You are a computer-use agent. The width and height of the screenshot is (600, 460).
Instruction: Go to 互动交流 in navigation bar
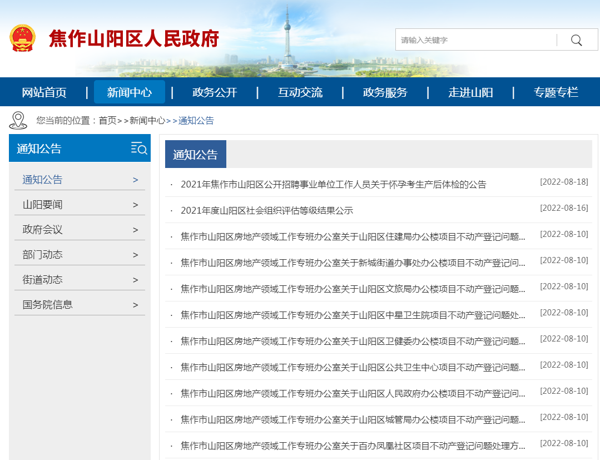pos(300,92)
